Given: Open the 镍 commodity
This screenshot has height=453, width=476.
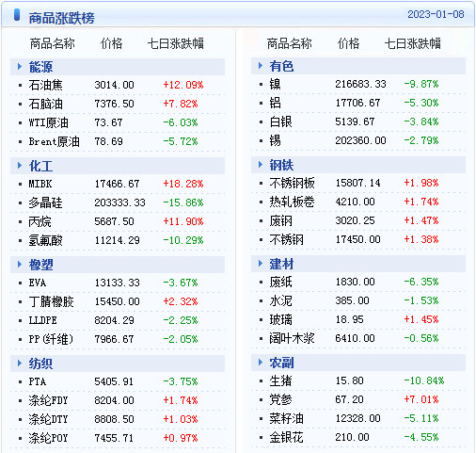Looking at the screenshot, I should [275, 84].
